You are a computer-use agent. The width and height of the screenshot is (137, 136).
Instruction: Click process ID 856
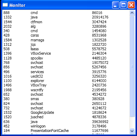[6, 67]
